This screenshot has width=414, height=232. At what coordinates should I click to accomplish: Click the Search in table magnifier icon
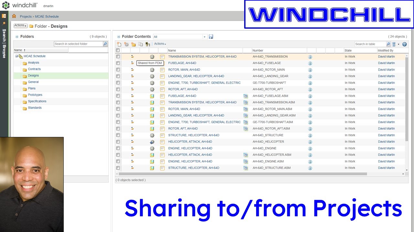[x=388, y=44]
